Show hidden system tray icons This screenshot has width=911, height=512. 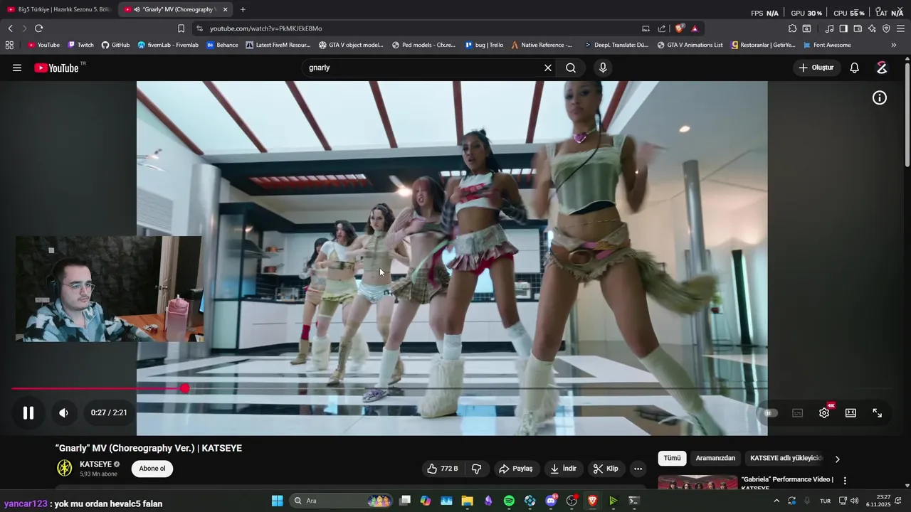[x=776, y=501]
